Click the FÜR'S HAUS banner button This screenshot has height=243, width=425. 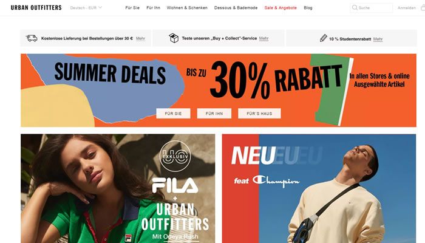(x=259, y=114)
